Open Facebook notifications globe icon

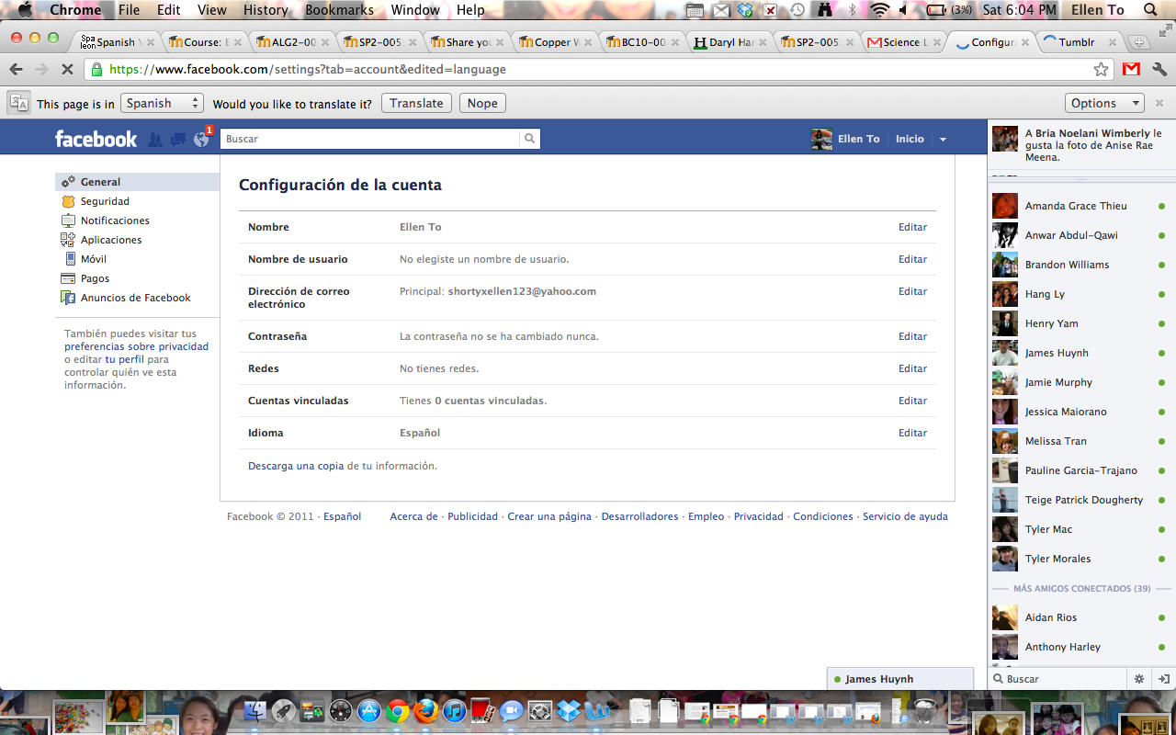pyautogui.click(x=201, y=140)
